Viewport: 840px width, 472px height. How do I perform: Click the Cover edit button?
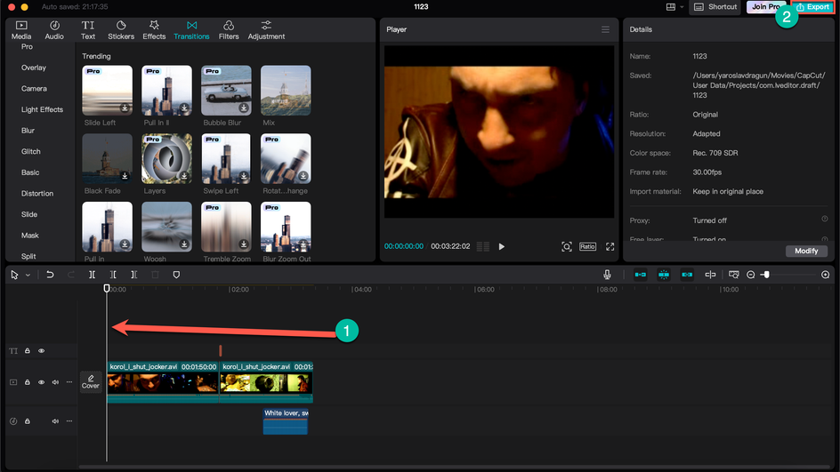tap(91, 381)
